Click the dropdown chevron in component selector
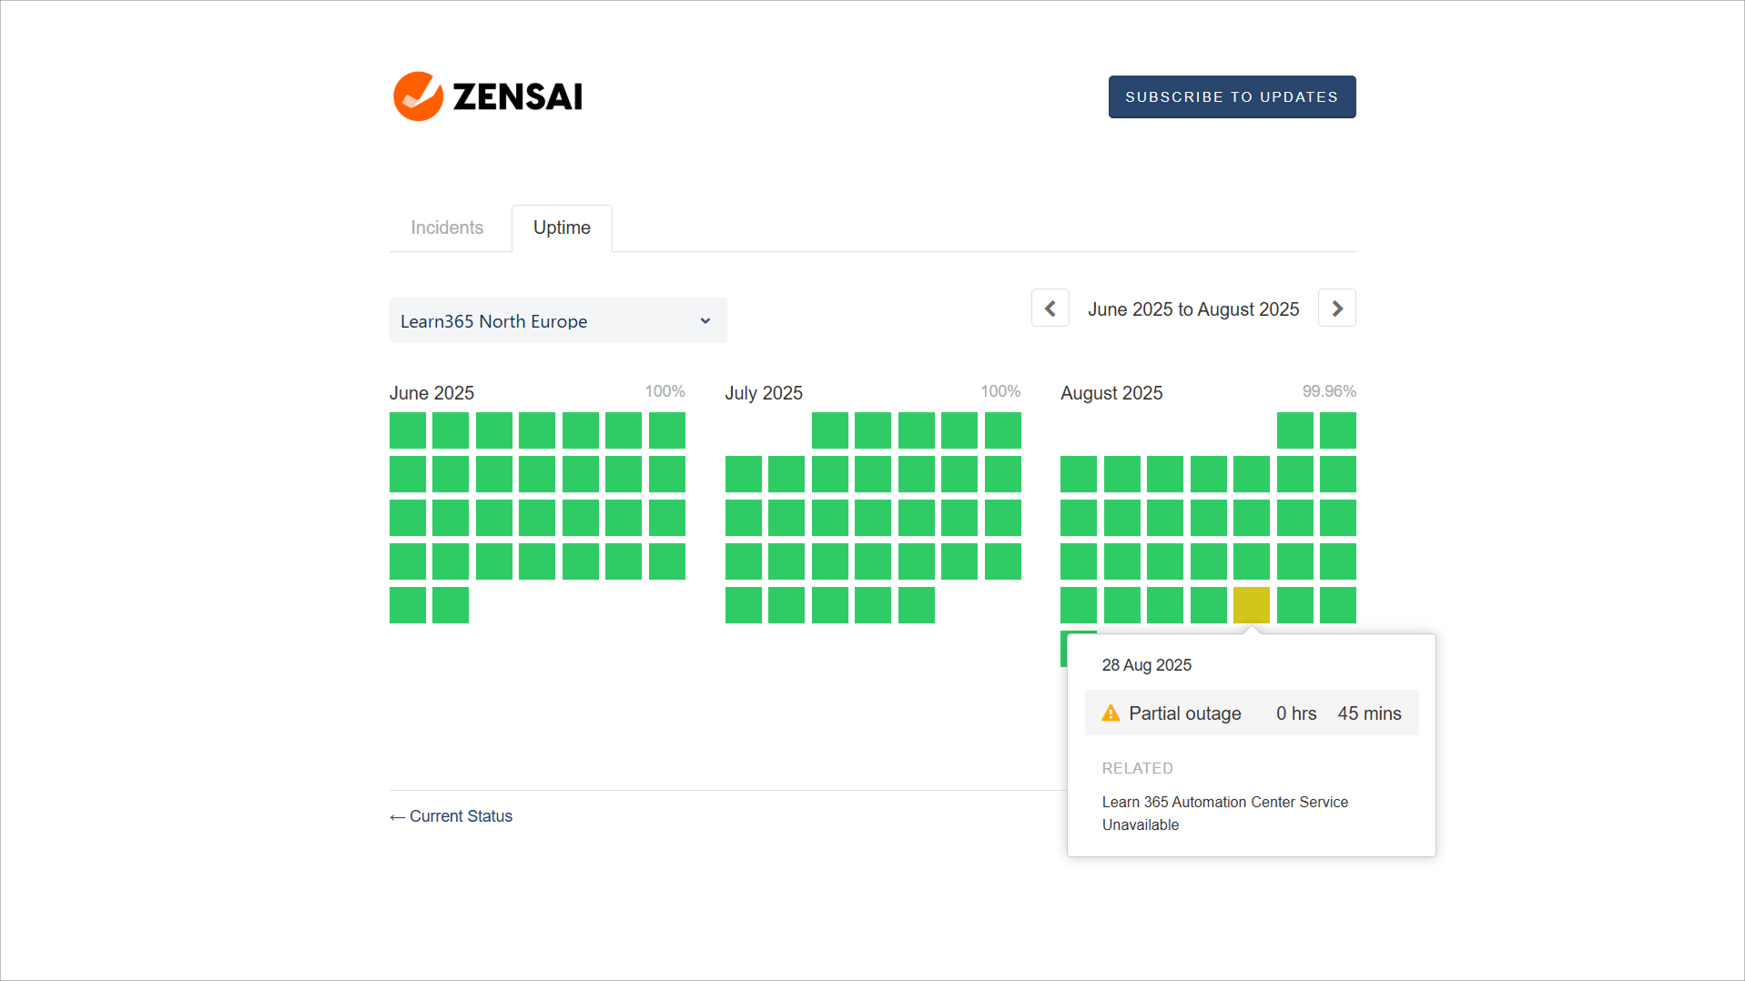The height and width of the screenshot is (981, 1745). tap(705, 321)
